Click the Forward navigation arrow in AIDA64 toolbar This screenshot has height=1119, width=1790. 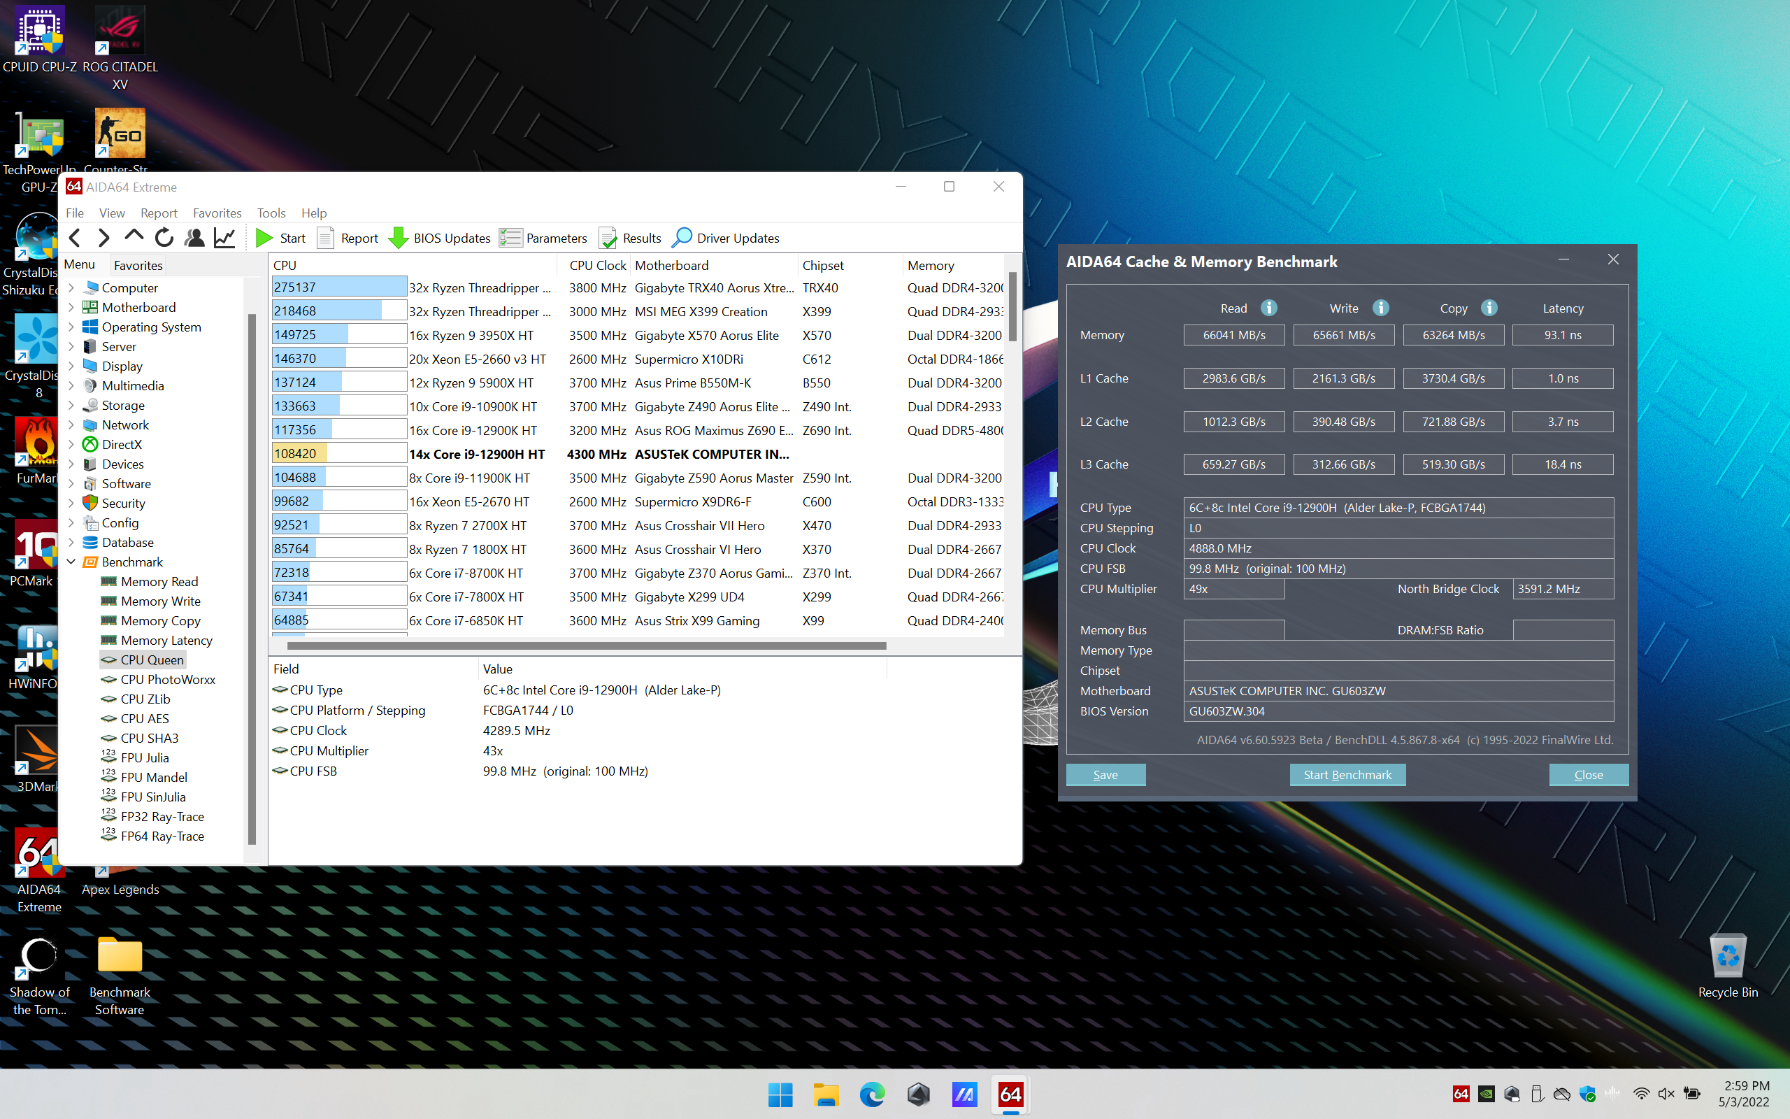click(x=103, y=238)
